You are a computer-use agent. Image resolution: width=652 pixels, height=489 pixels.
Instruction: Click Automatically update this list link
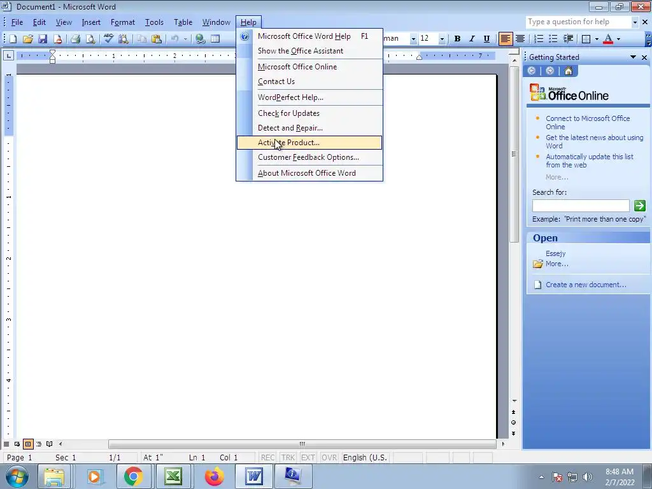[x=589, y=160]
